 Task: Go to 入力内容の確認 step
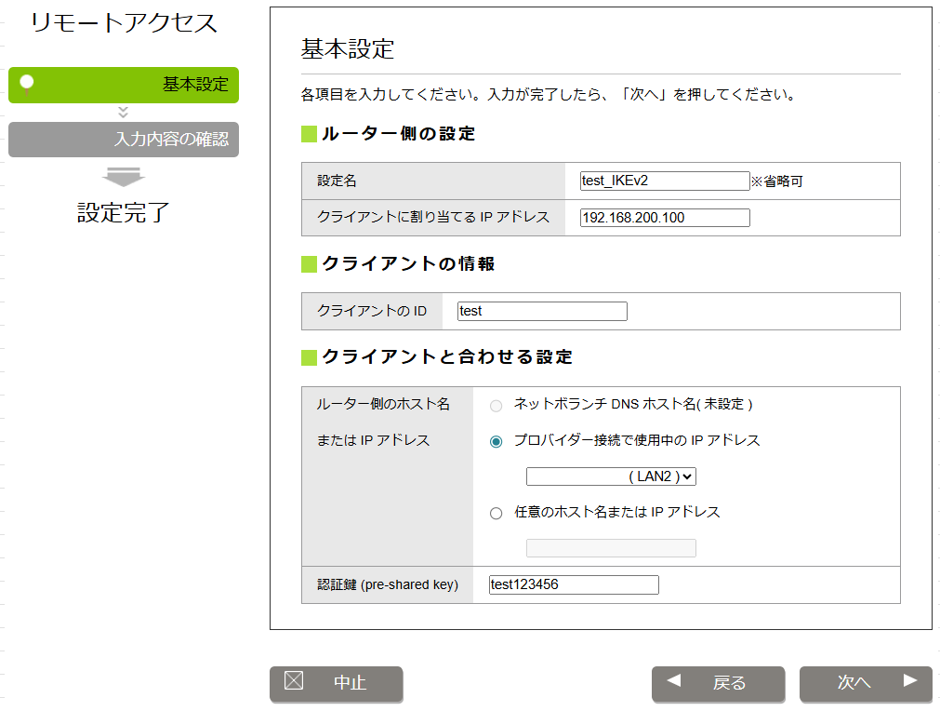coord(124,140)
